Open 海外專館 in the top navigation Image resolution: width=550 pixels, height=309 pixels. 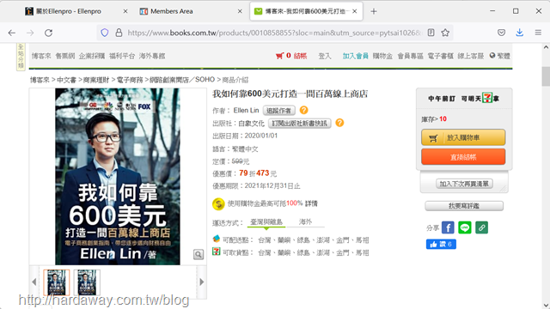[152, 56]
